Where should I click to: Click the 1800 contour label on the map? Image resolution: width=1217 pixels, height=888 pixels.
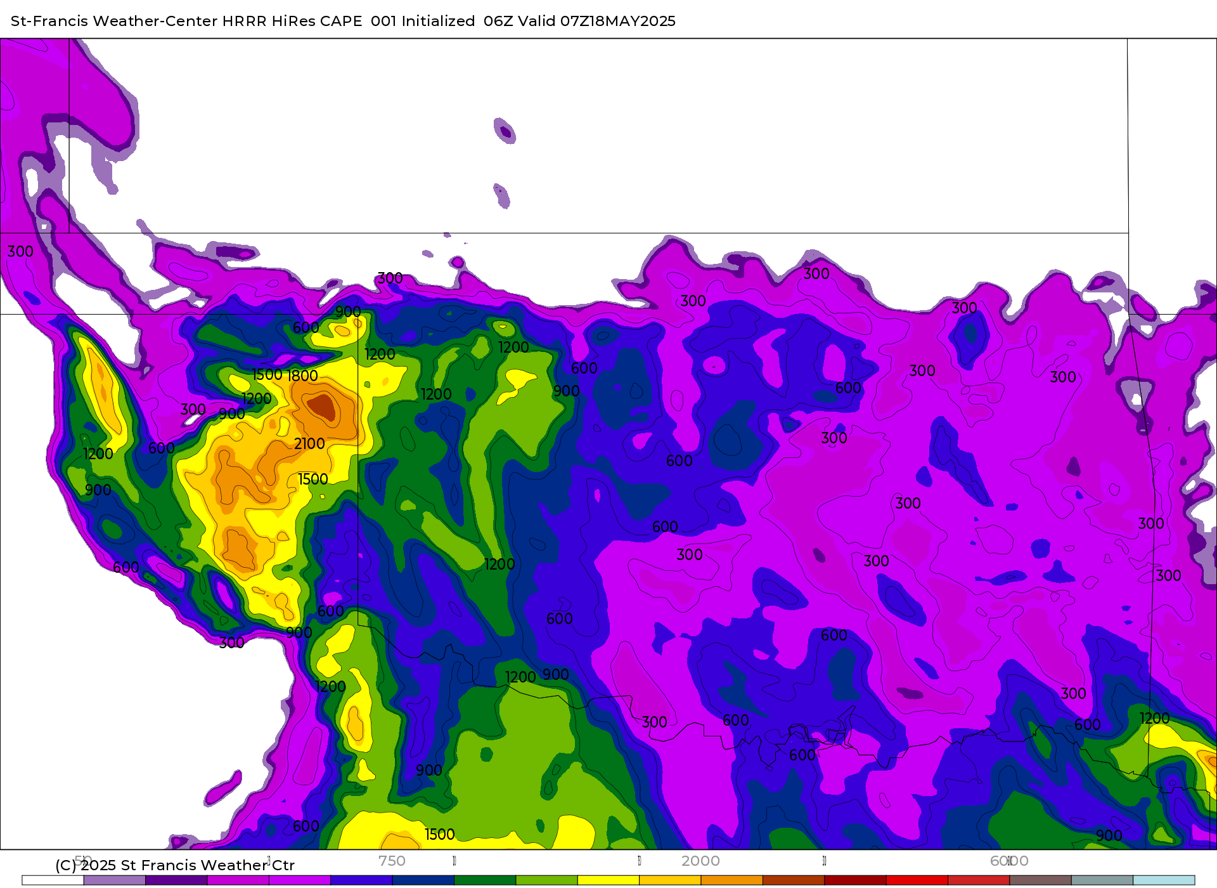303,376
